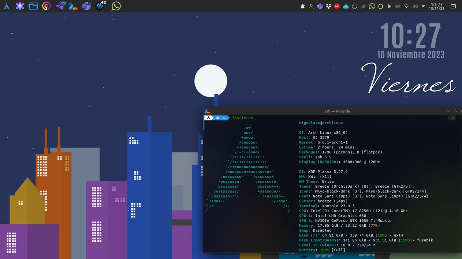
Task: Open the Dropbox tray icon
Action: tap(328, 7)
